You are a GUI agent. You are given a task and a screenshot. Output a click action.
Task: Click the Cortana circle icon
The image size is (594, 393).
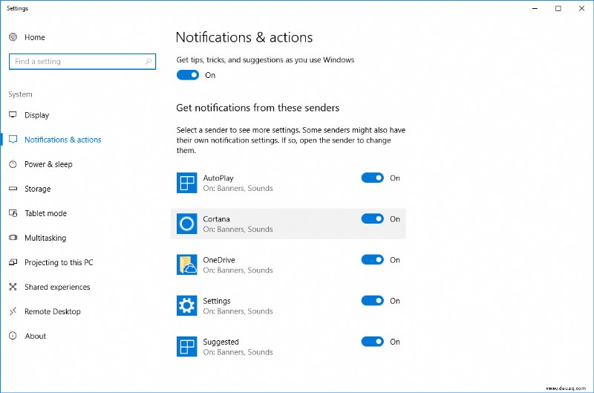pyautogui.click(x=187, y=224)
